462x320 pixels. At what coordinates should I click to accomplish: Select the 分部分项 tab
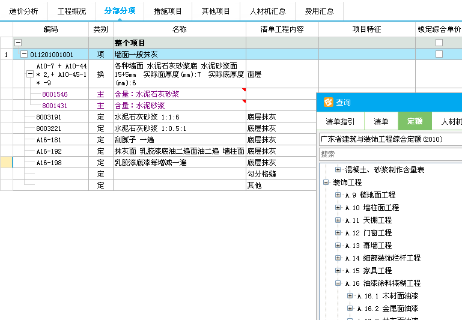[x=120, y=11]
